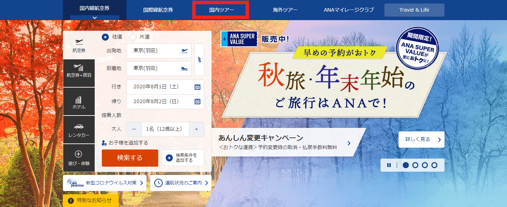Click the arrow on あんしん変更キャンペーン banner

(349, 143)
